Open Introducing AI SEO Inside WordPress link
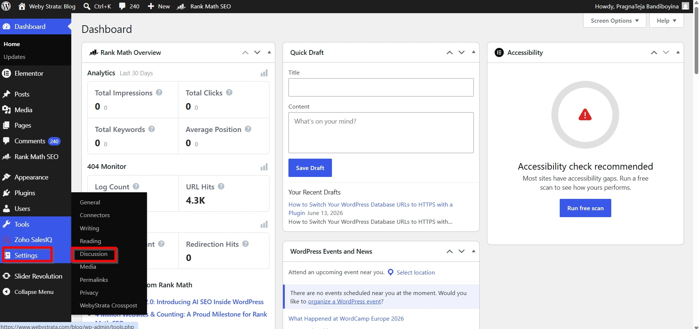This screenshot has width=699, height=329. [206, 302]
